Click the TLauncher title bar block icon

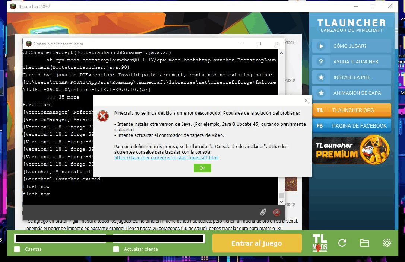tap(13, 6)
